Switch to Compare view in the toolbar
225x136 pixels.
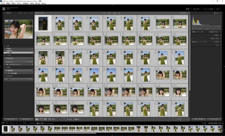45,119
